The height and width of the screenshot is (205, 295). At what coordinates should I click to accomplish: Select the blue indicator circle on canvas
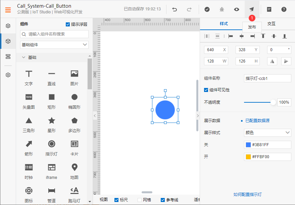(165, 110)
